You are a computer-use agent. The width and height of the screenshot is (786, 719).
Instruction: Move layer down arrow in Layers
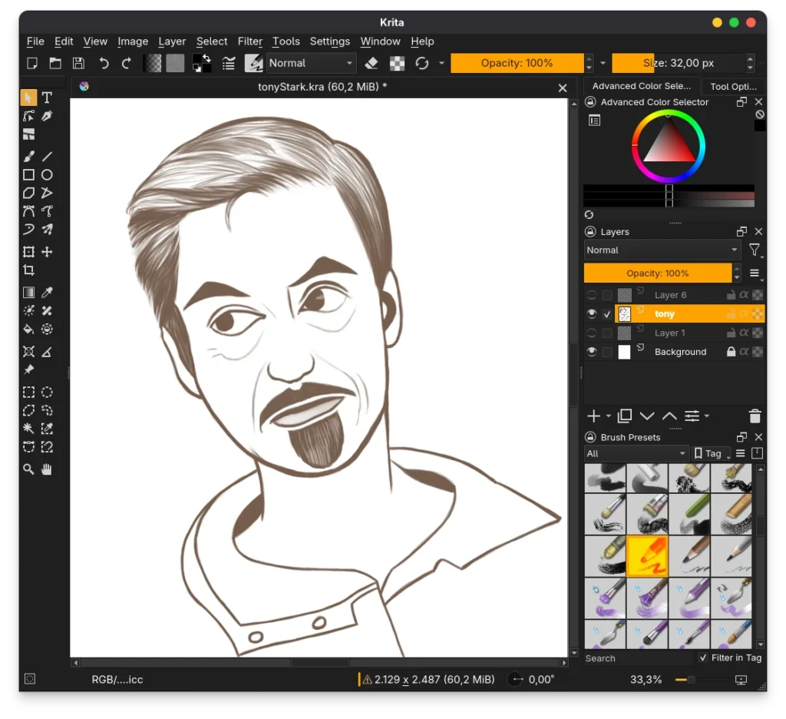coord(647,416)
